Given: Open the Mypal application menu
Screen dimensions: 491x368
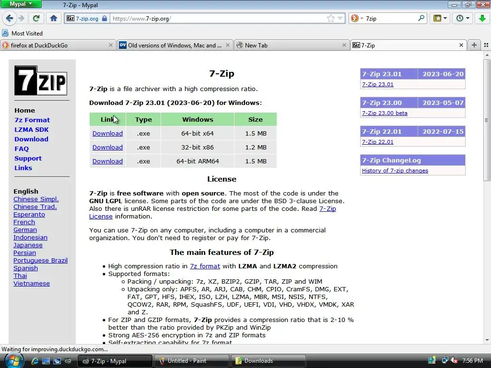Looking at the screenshot, I should point(21,4).
